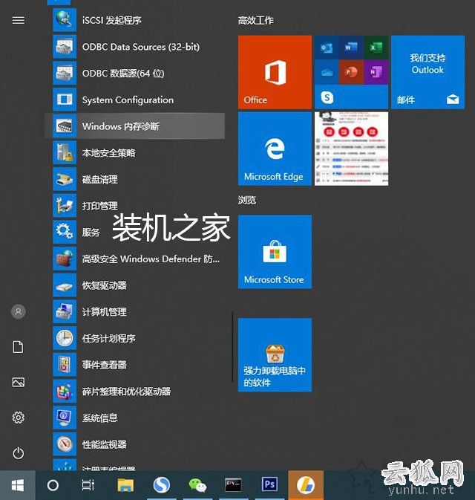Expand the hamburger menu at top left
475x500 pixels.
18,20
